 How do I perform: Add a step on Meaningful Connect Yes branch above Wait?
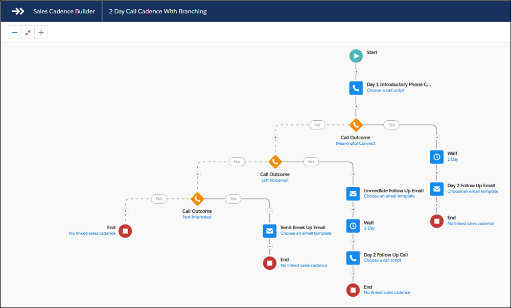(x=437, y=137)
